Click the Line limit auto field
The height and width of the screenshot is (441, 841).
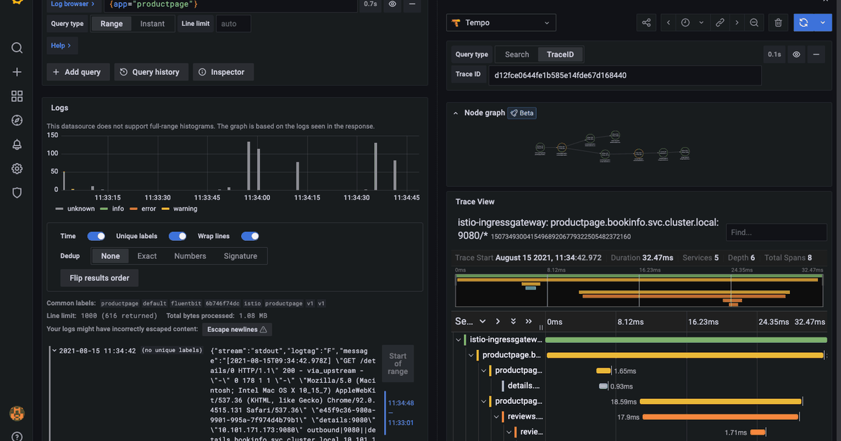pyautogui.click(x=232, y=24)
